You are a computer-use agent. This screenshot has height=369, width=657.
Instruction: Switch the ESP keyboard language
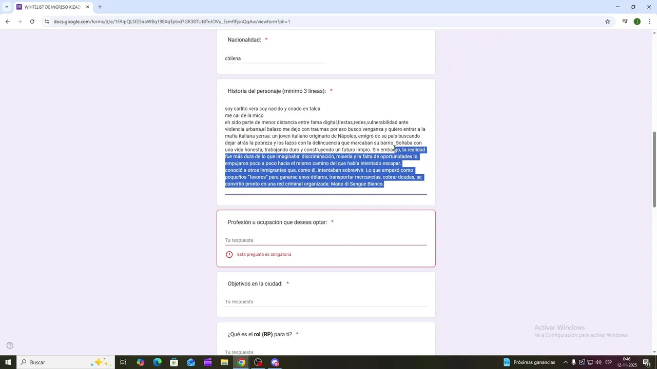tap(608, 362)
